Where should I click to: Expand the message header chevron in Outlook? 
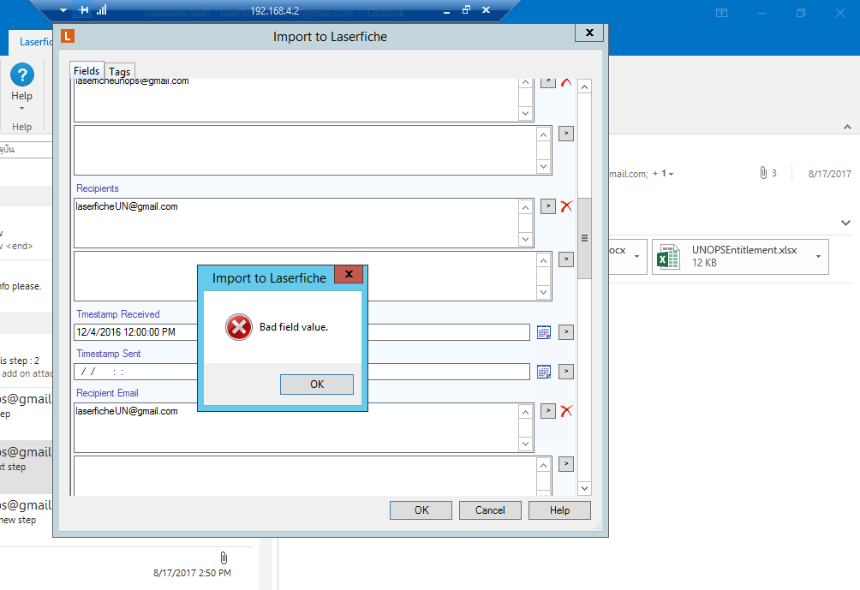tap(845, 223)
